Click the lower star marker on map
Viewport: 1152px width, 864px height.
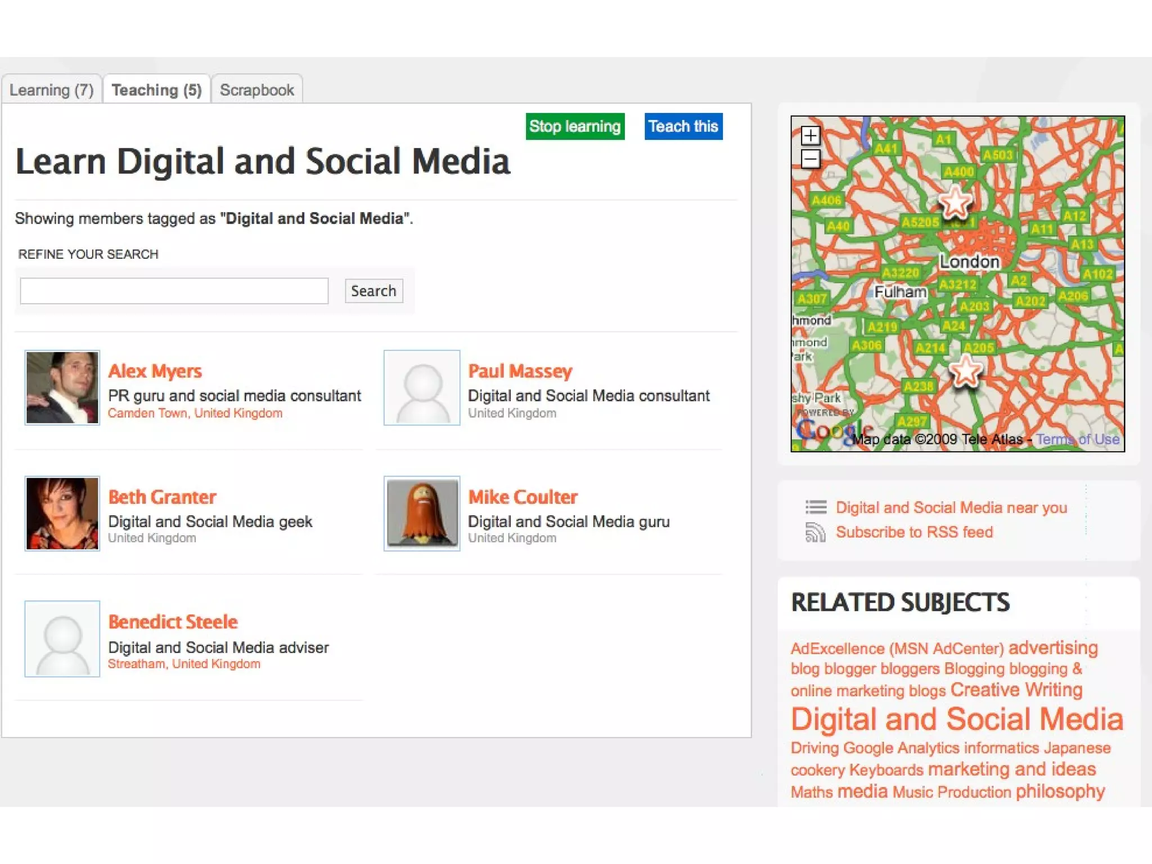coord(965,371)
